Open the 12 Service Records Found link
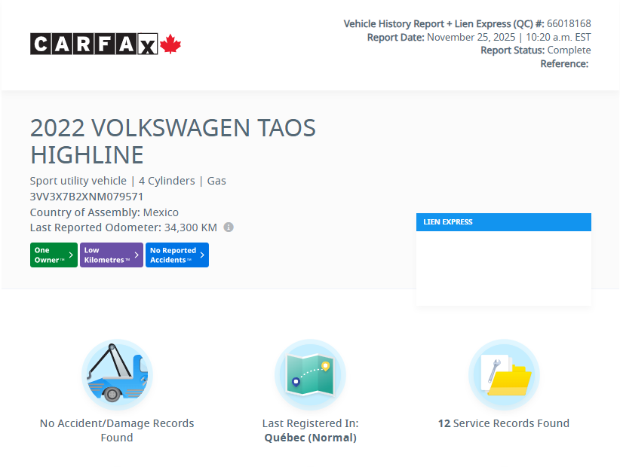 (504, 423)
